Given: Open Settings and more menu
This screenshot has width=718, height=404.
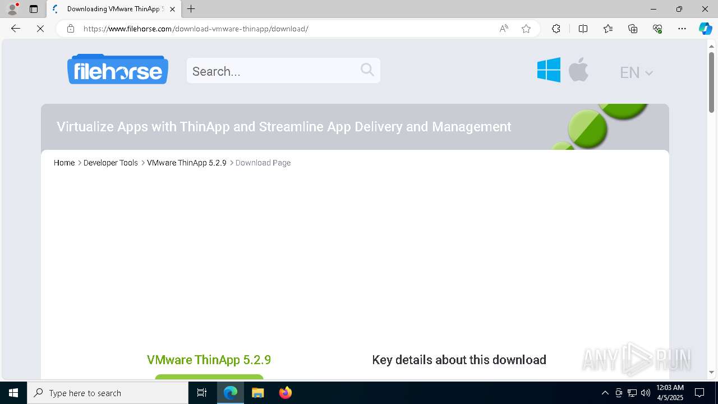Looking at the screenshot, I should tap(682, 29).
